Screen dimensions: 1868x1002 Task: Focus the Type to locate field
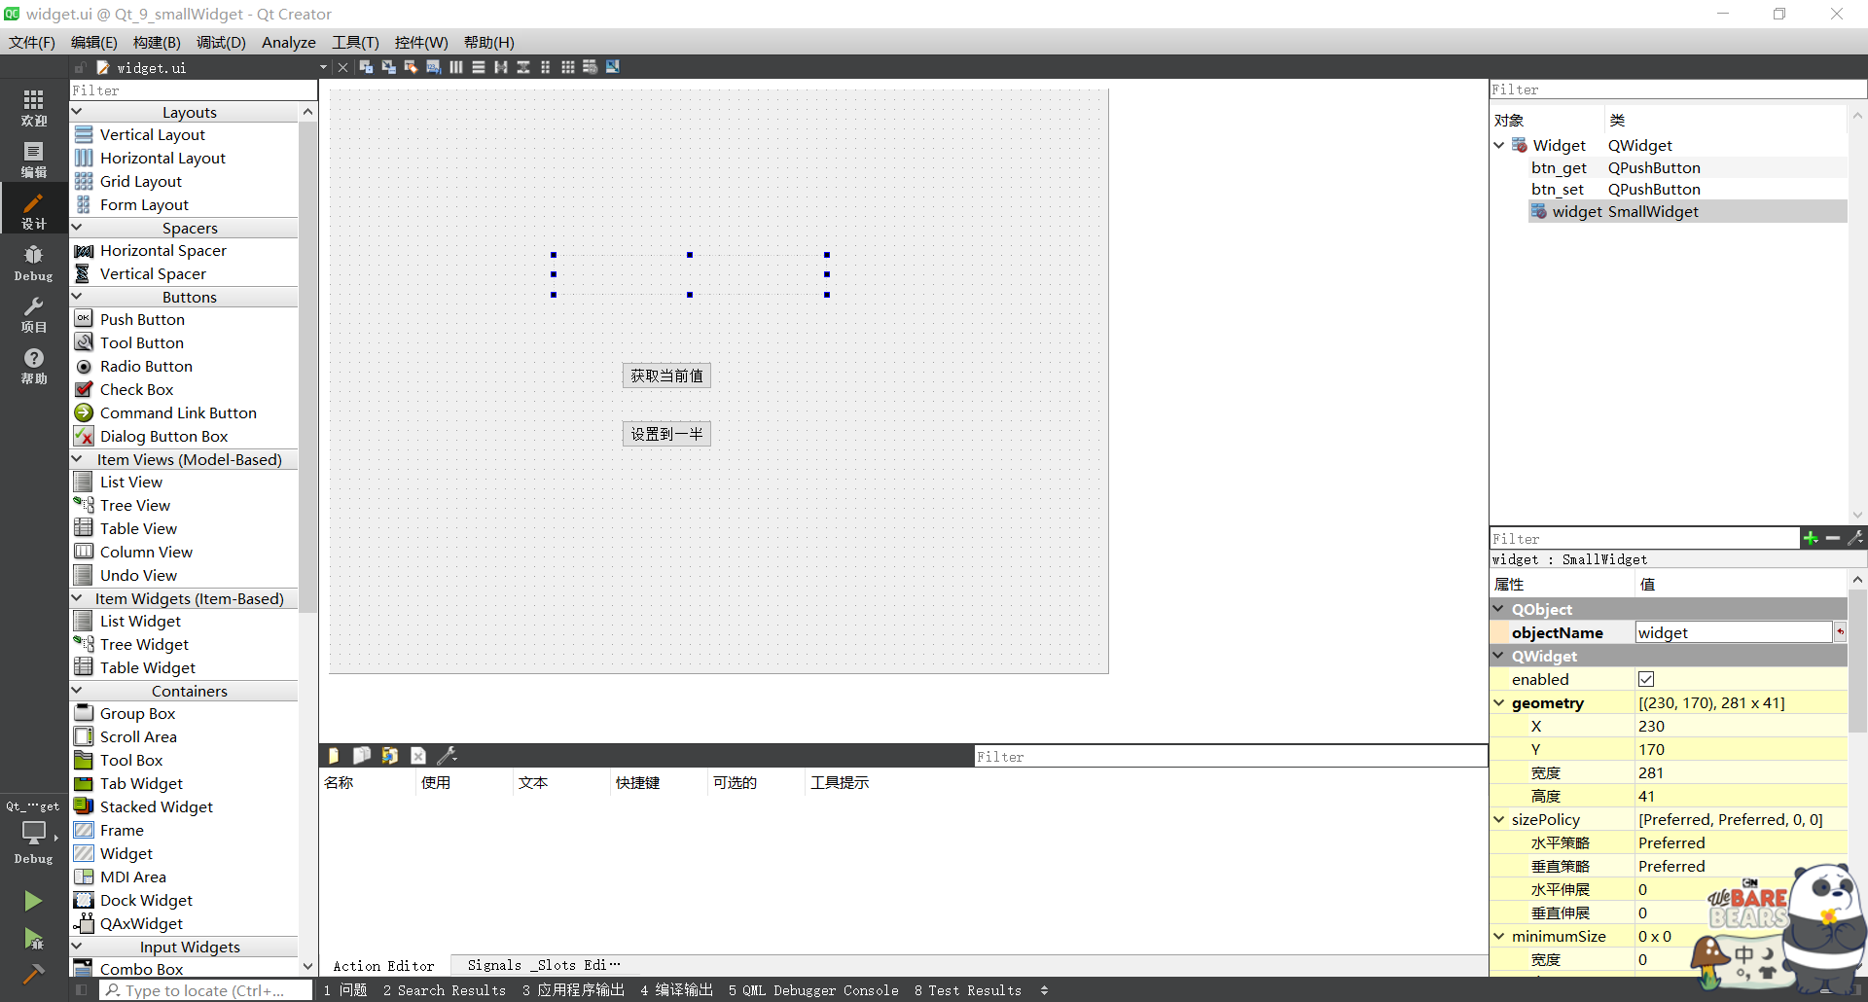[205, 990]
